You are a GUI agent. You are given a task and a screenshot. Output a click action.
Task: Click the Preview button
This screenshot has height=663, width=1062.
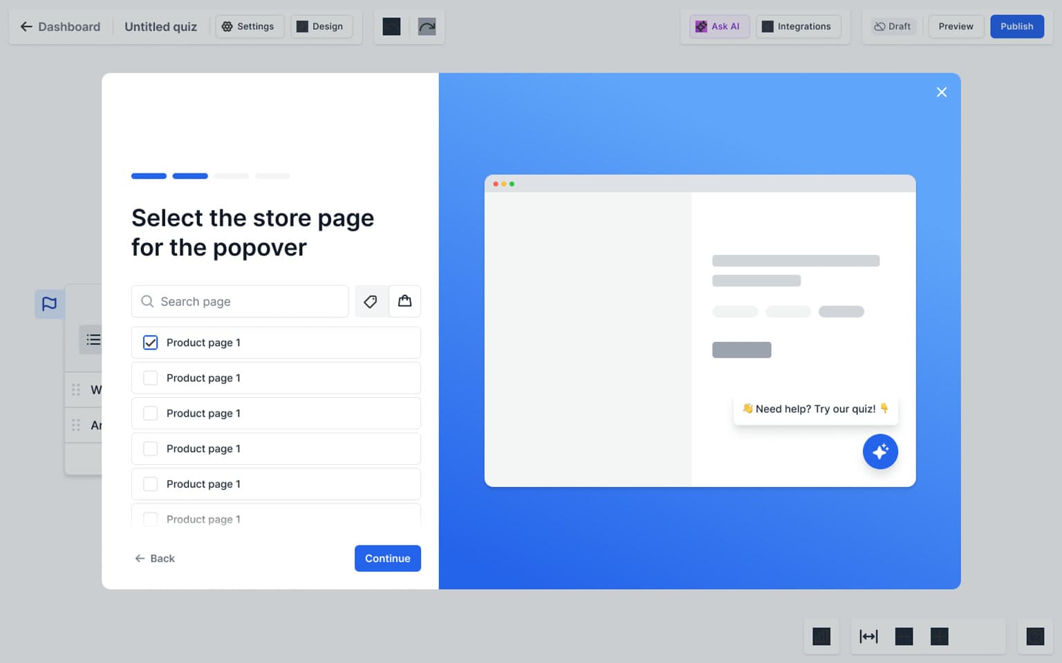click(x=956, y=26)
